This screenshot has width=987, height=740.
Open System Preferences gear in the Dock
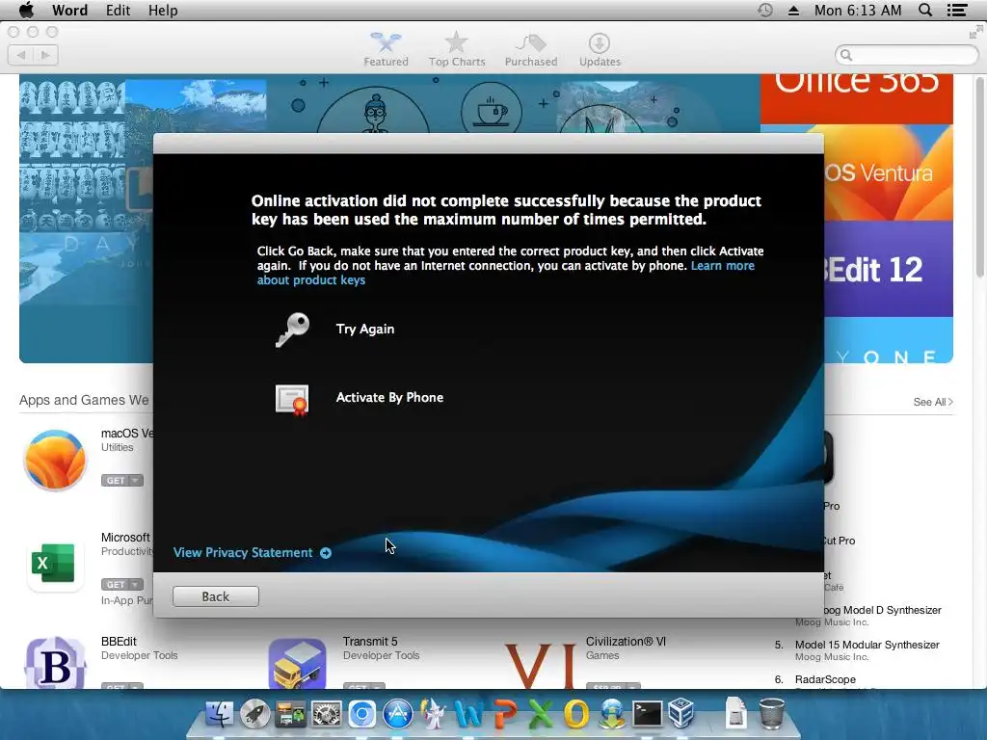point(326,714)
